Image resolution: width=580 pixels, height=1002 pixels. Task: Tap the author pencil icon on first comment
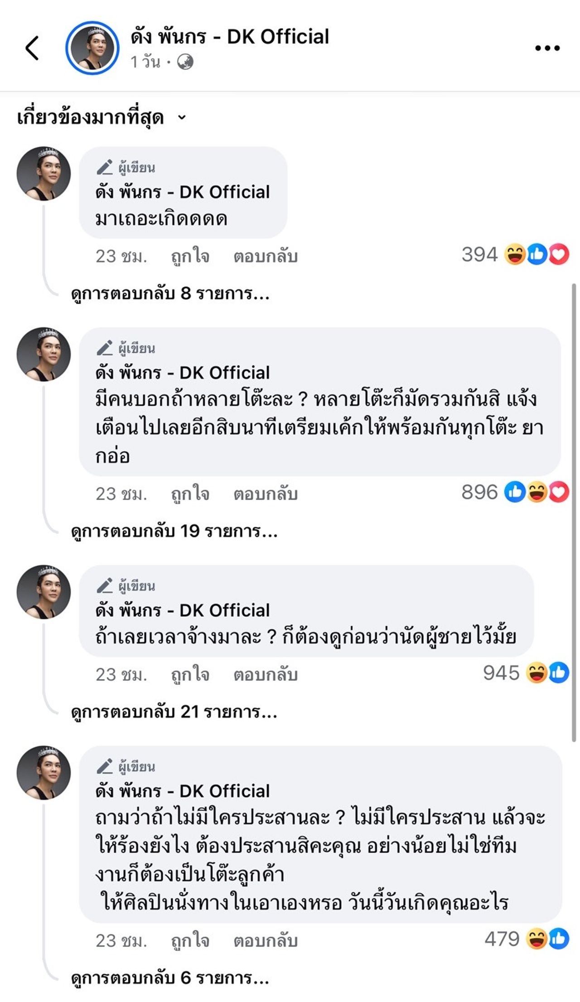(104, 168)
